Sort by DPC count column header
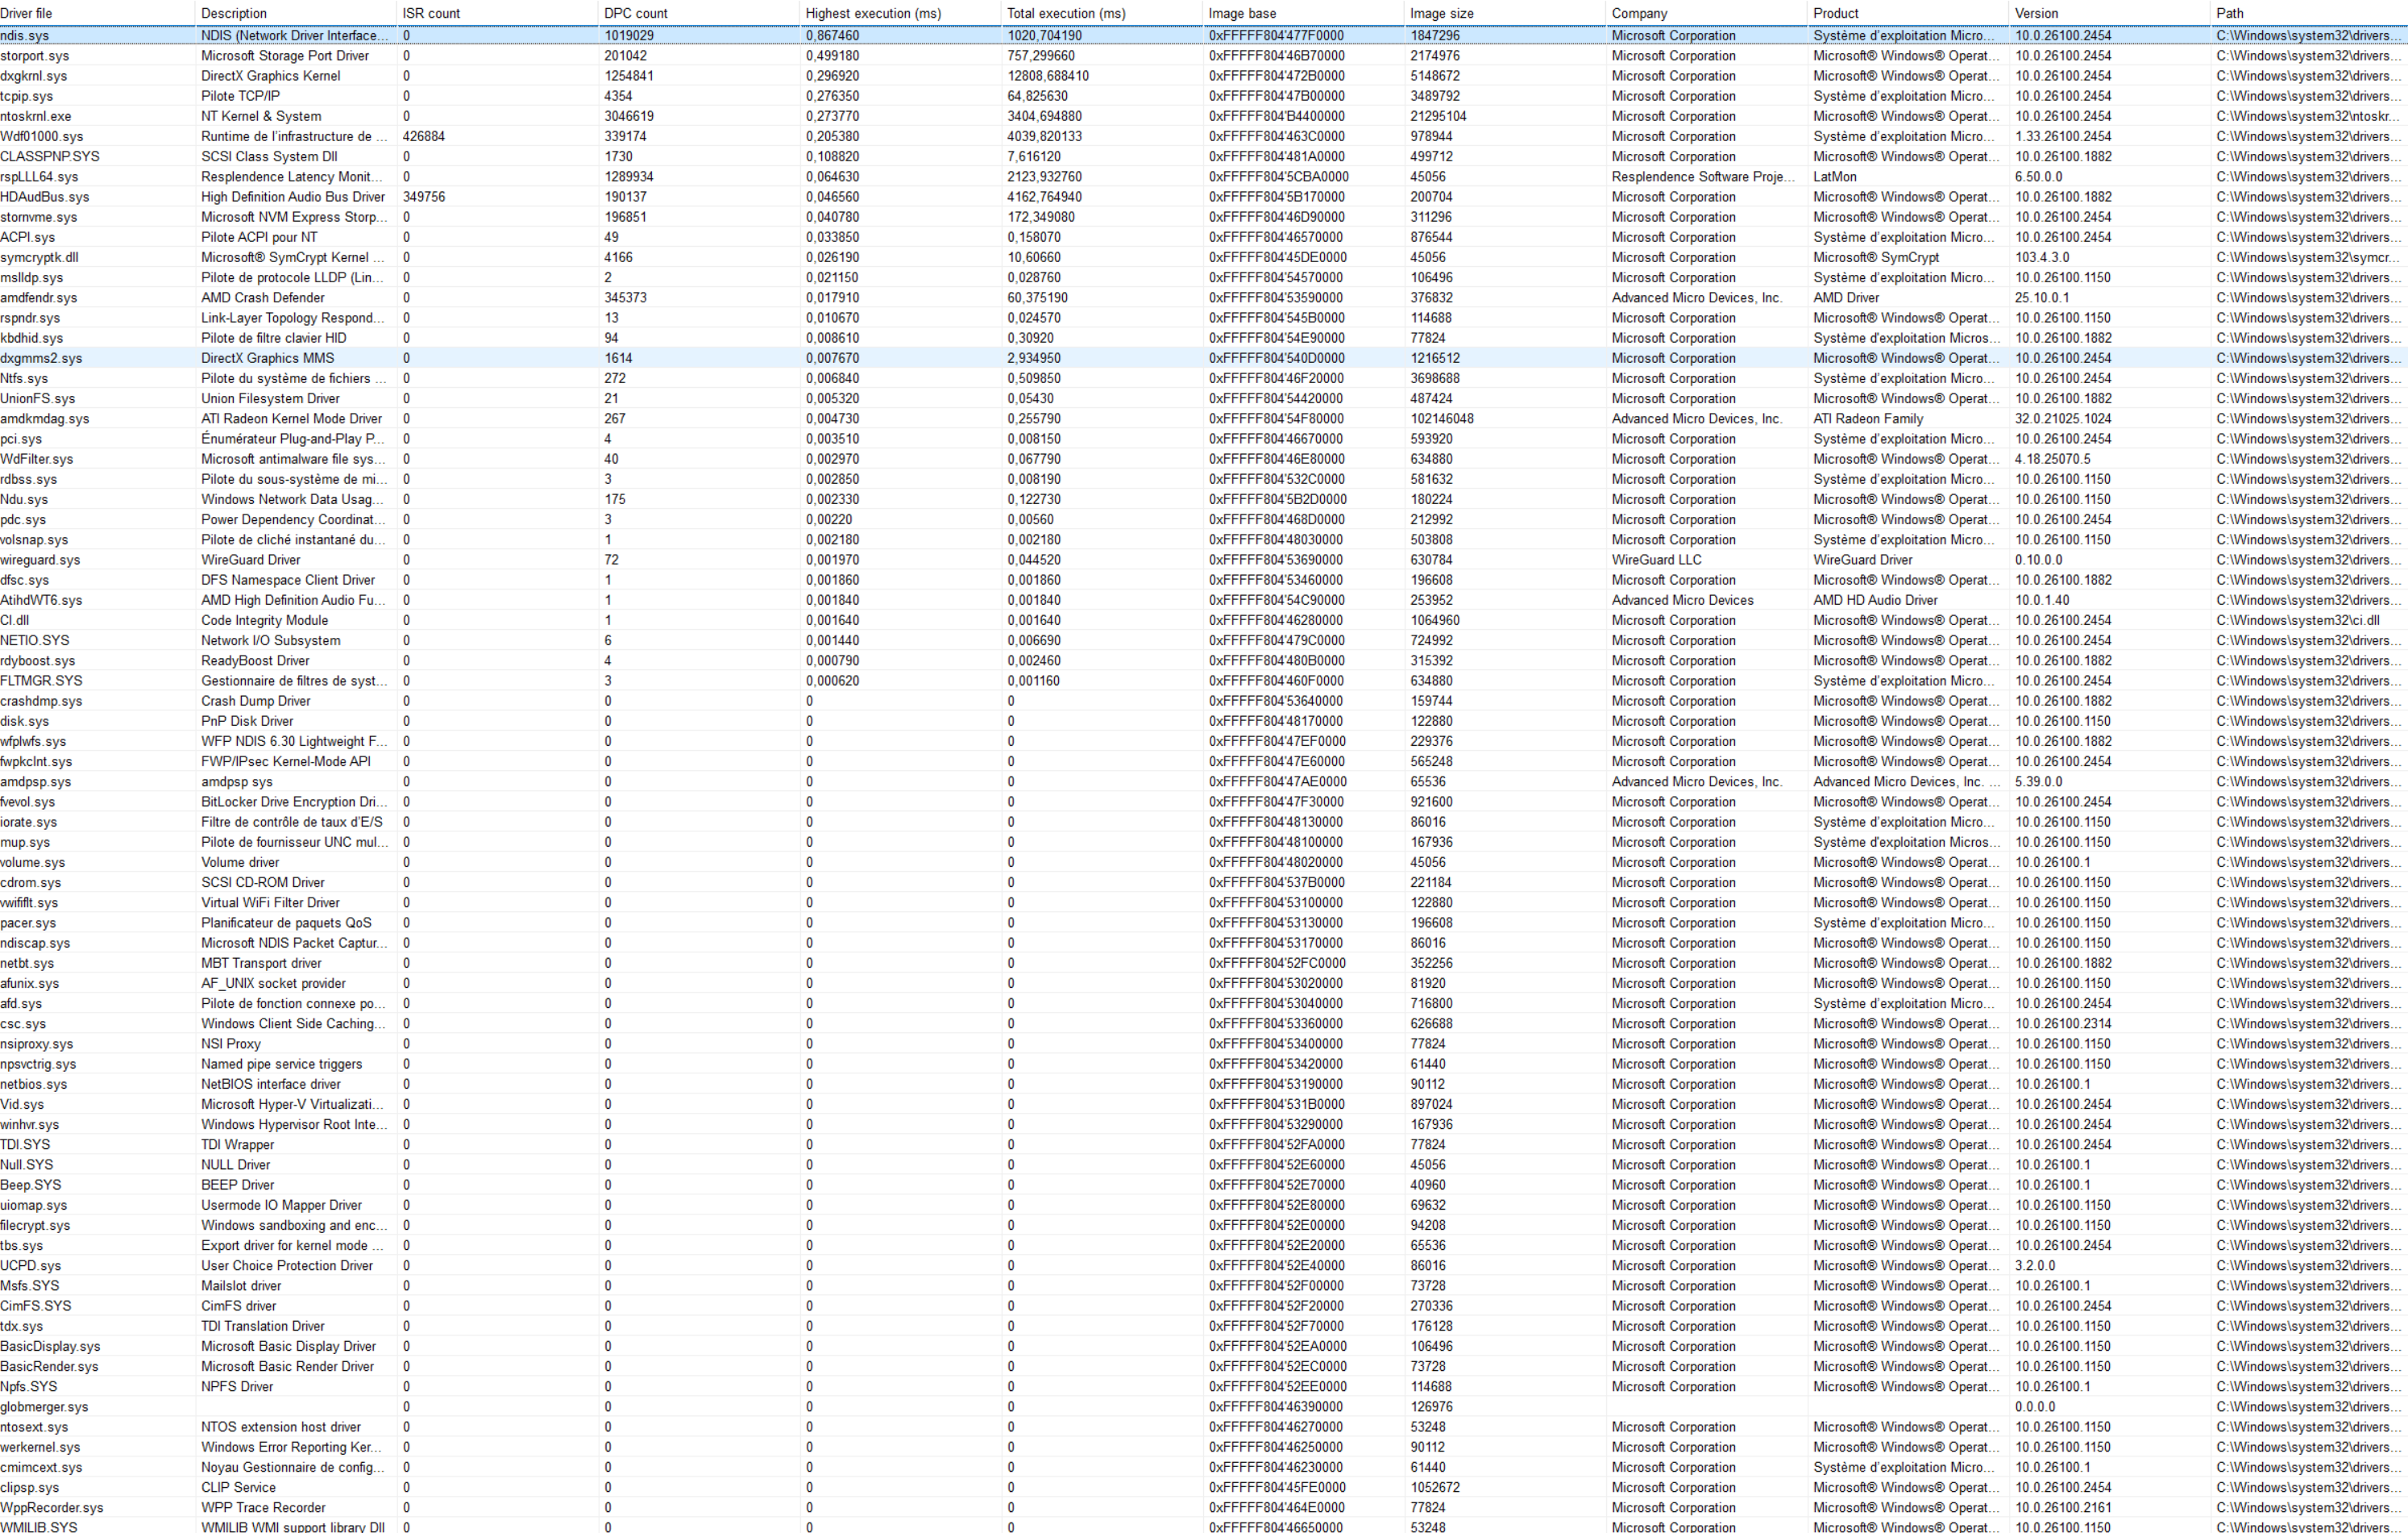This screenshot has width=2408, height=1533. [x=636, y=13]
